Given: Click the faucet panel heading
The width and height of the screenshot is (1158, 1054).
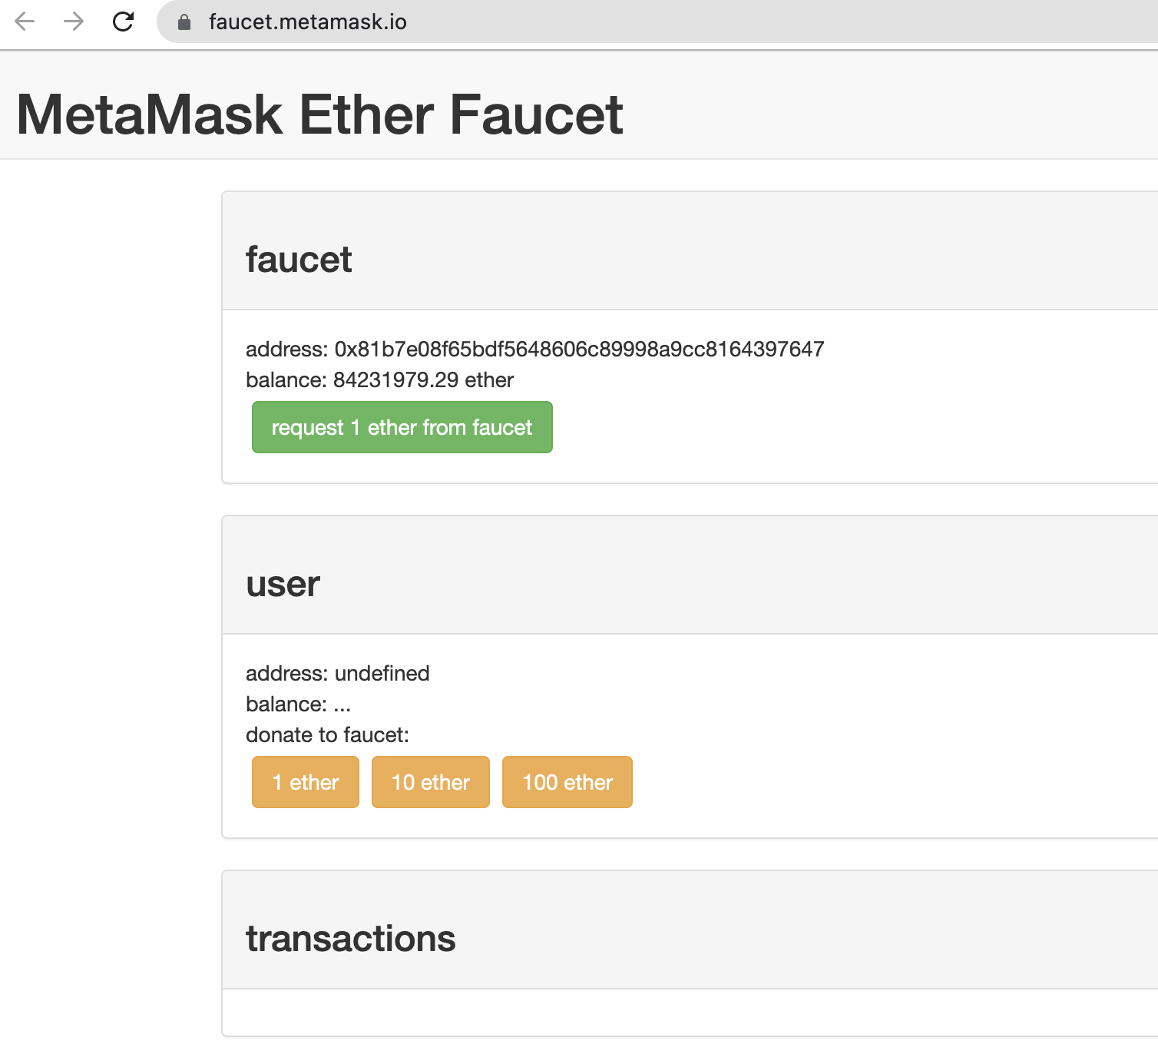Looking at the screenshot, I should click(299, 260).
